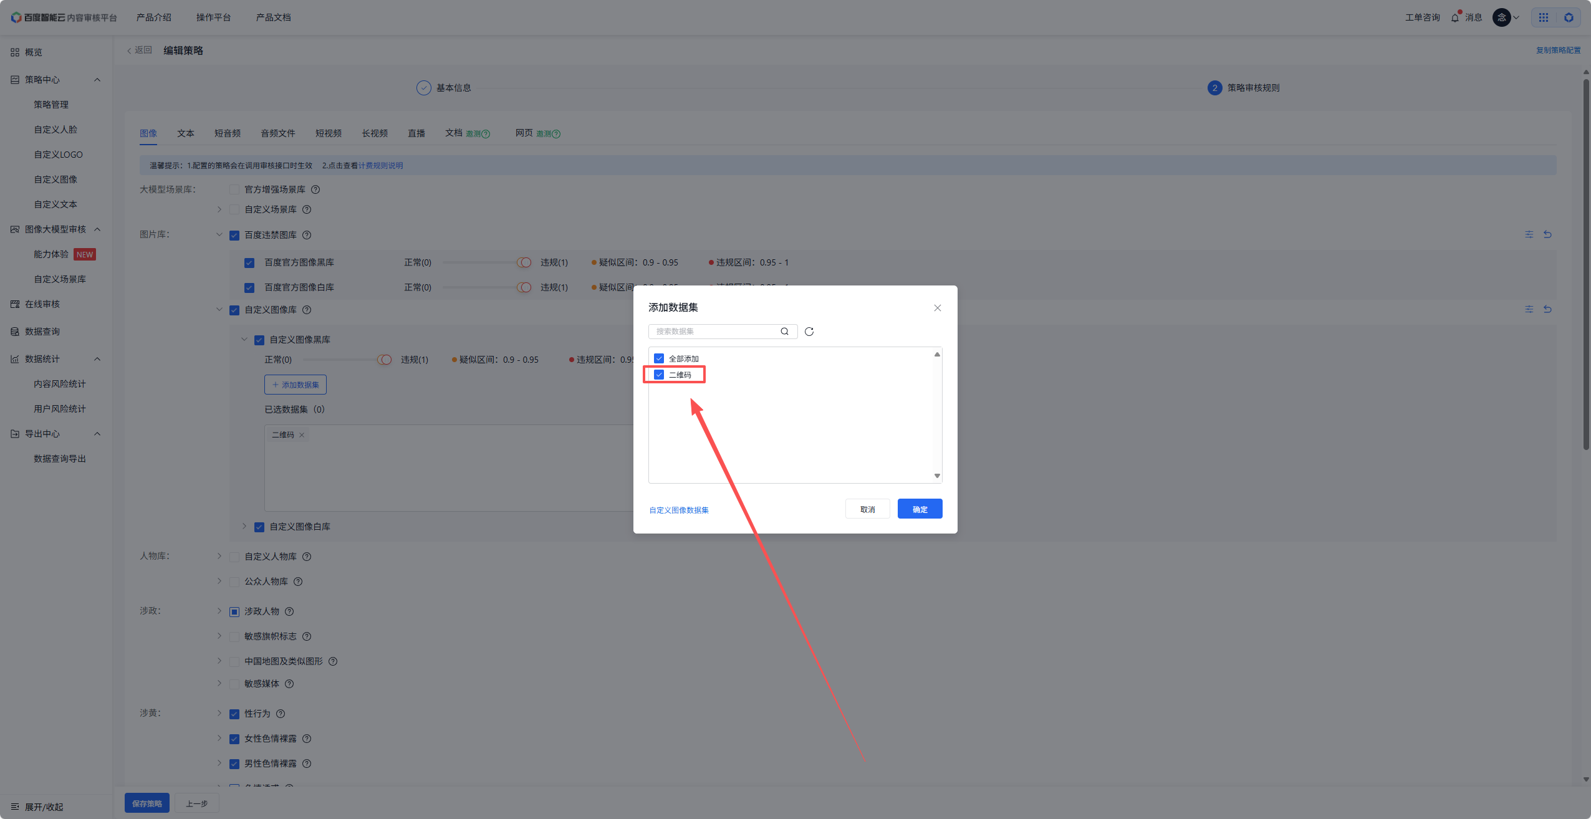Click the magnifier icon in dataset search box
Image resolution: width=1591 pixels, height=819 pixels.
click(784, 332)
